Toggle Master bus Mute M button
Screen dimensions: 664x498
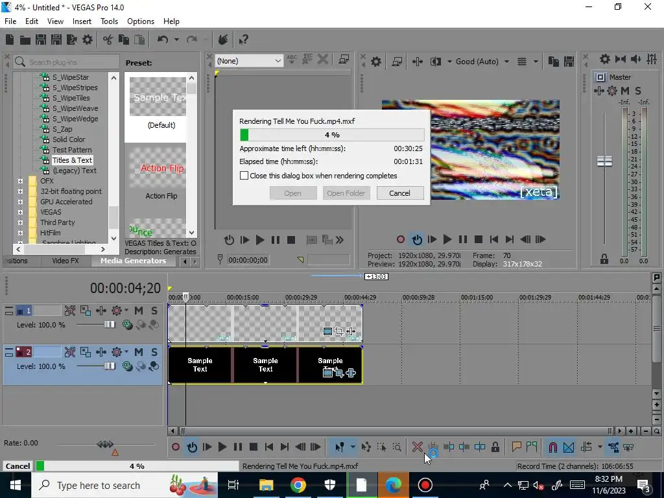point(624,91)
